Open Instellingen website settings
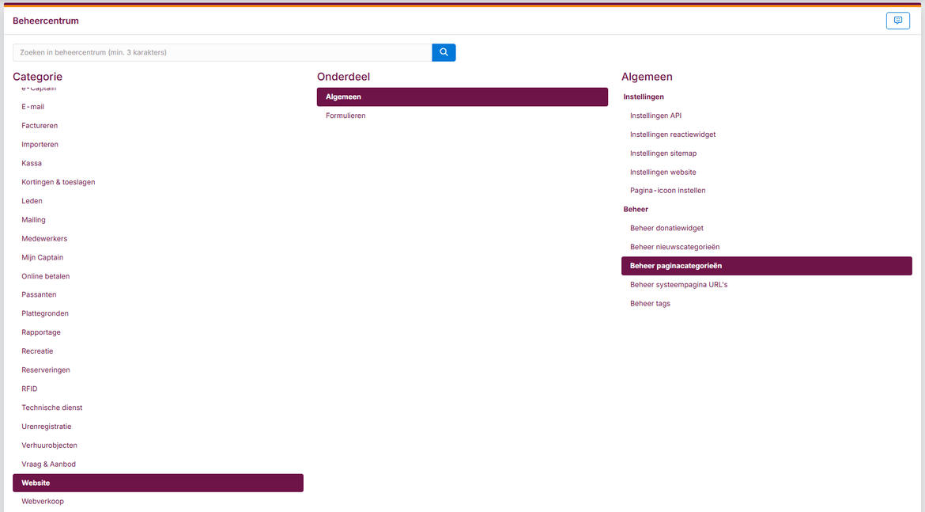925x512 pixels. tap(663, 172)
